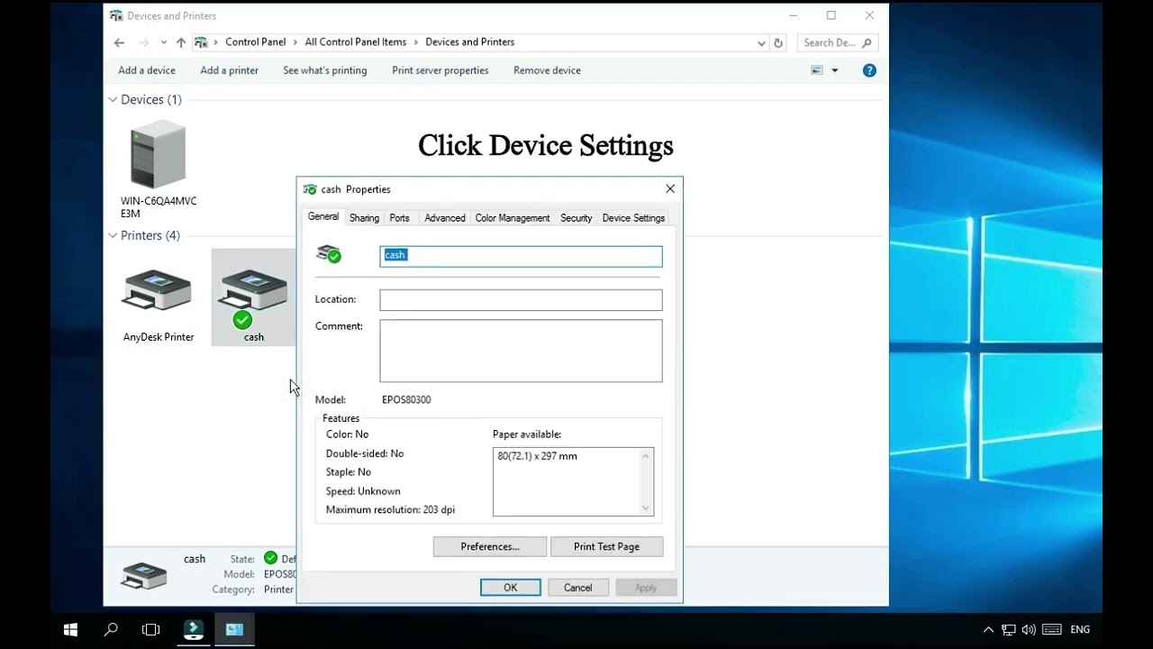Click See what's printing
This screenshot has width=1153, height=649.
point(325,70)
